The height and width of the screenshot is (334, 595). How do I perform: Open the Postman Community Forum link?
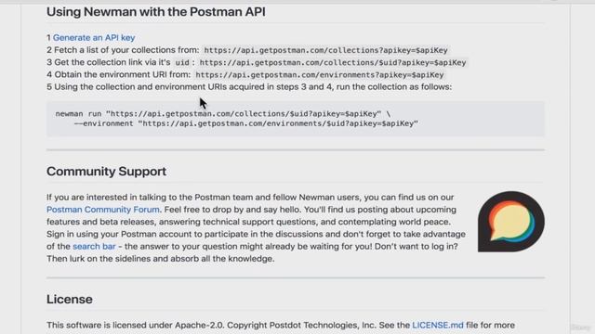point(103,210)
